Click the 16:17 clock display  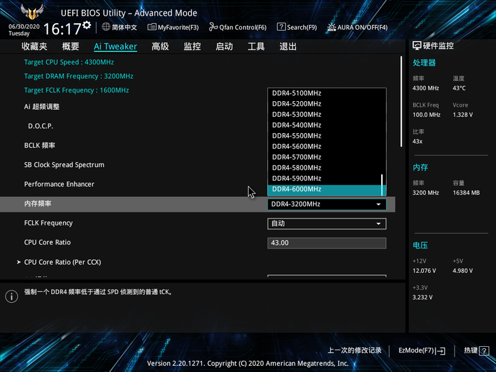(63, 29)
